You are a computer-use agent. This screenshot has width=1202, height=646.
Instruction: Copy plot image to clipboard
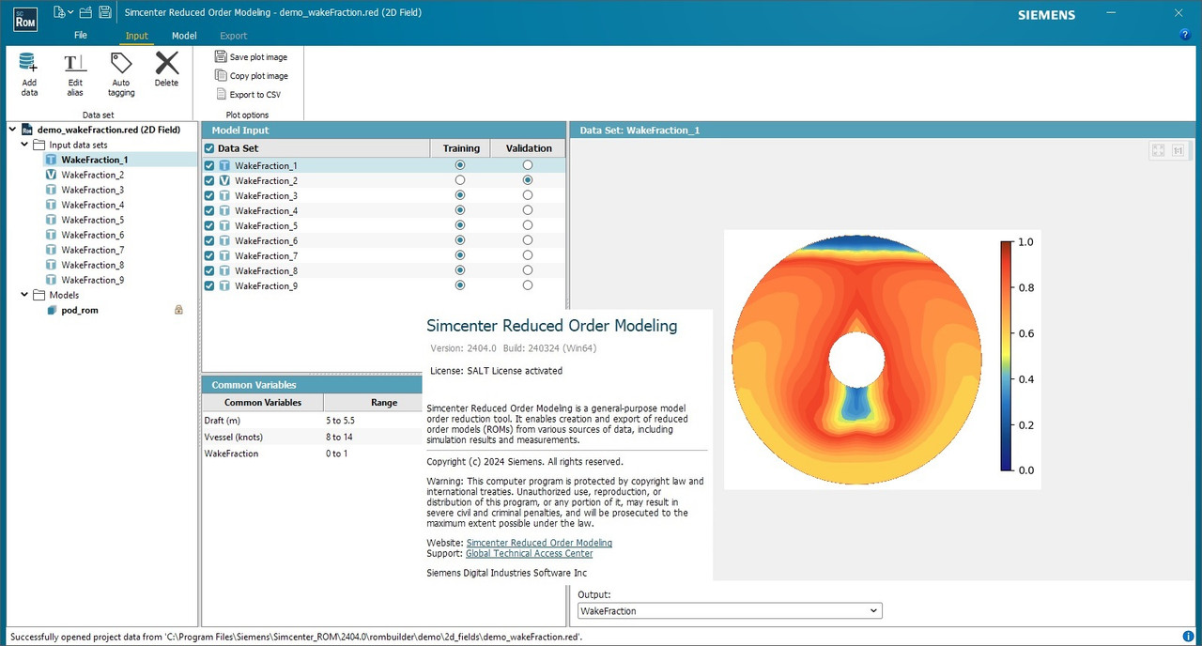click(252, 76)
